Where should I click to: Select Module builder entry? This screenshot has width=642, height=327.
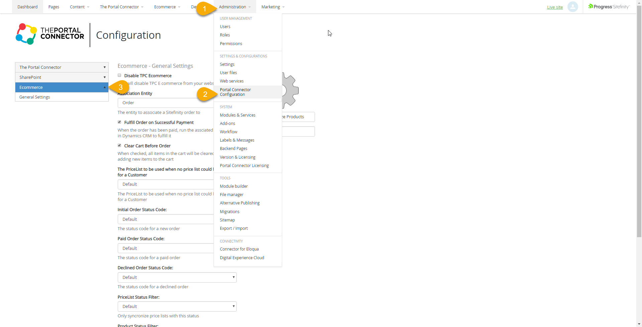[234, 186]
